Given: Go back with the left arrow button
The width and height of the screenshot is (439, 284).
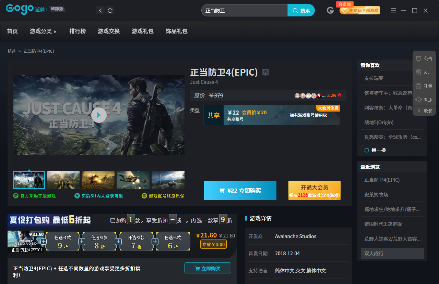Looking at the screenshot, I should [100, 11].
